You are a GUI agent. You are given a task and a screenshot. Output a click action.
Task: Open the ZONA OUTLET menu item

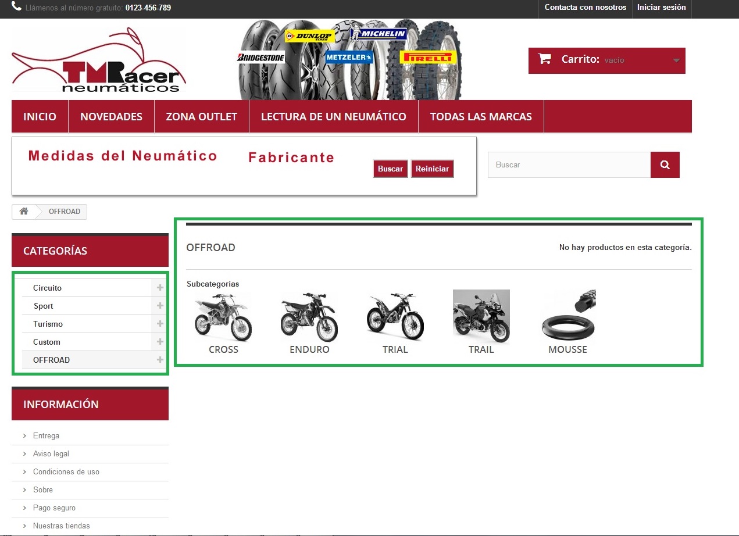[202, 116]
